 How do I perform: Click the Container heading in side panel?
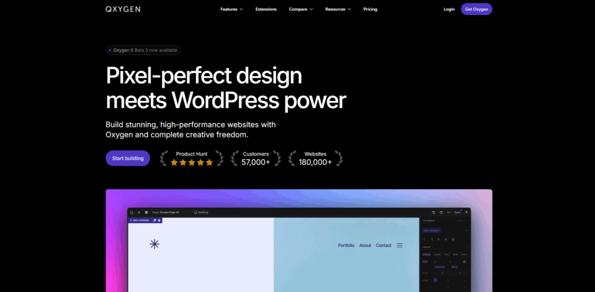pyautogui.click(x=429, y=221)
